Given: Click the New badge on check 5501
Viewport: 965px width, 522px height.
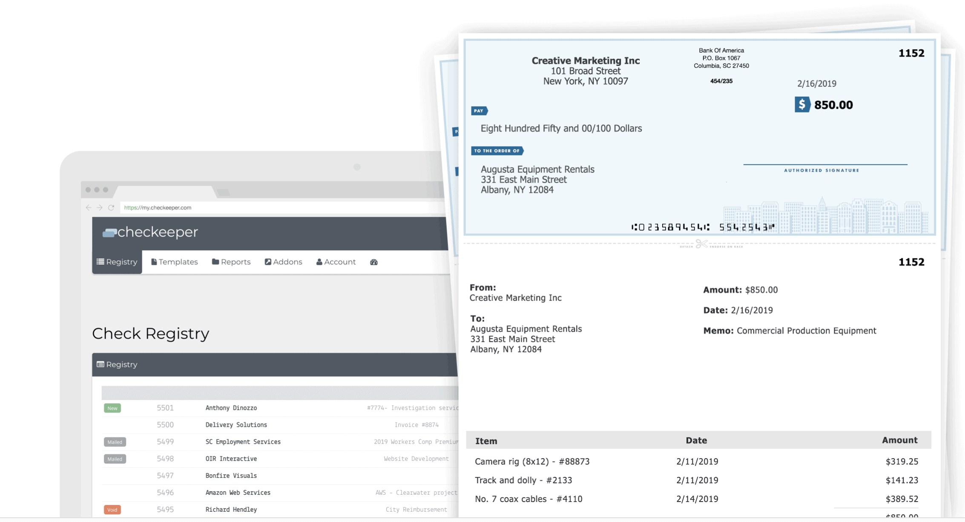Looking at the screenshot, I should (112, 408).
